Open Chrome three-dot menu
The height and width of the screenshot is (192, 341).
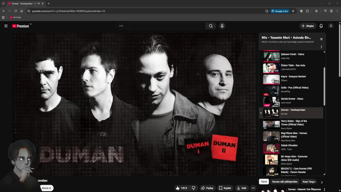click(x=337, y=11)
